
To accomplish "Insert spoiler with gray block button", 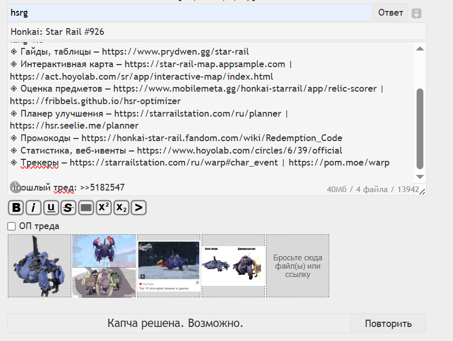I will [86, 207].
